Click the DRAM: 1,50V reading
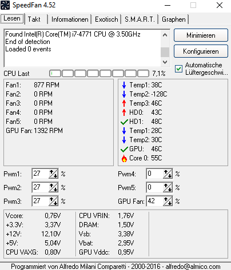The image size is (231, 270). [x=106, y=225]
